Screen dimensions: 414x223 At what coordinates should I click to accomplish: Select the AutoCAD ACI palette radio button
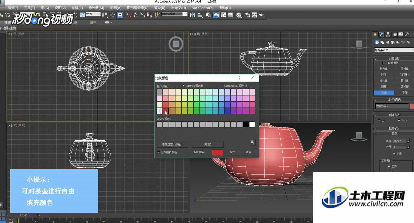pyautogui.click(x=222, y=86)
